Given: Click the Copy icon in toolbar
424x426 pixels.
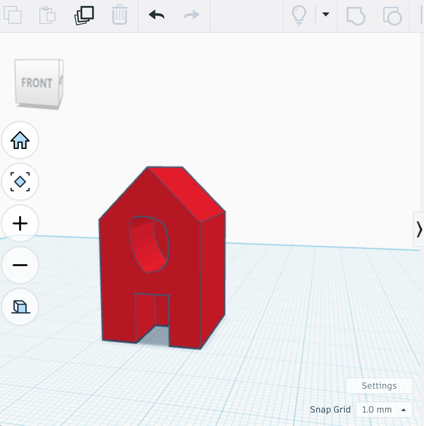Looking at the screenshot, I should [x=13, y=15].
